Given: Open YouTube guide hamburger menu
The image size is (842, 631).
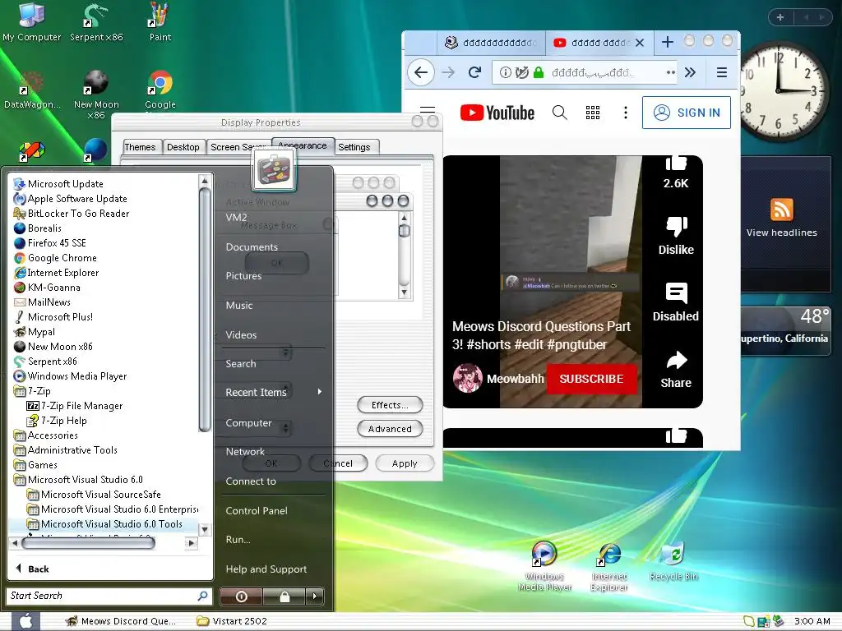Looking at the screenshot, I should click(x=428, y=110).
